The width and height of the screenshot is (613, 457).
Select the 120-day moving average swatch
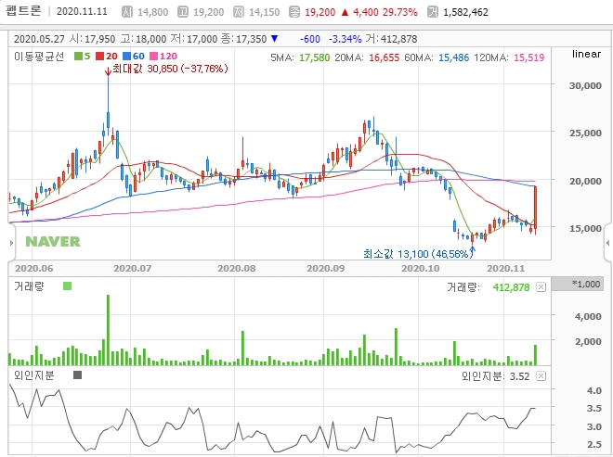(154, 57)
